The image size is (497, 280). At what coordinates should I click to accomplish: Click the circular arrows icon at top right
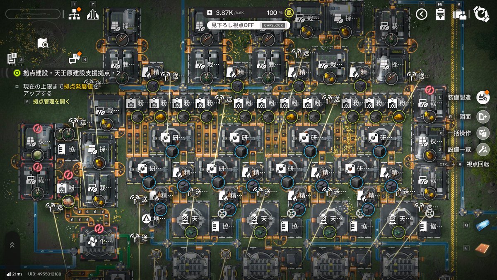pos(481,14)
